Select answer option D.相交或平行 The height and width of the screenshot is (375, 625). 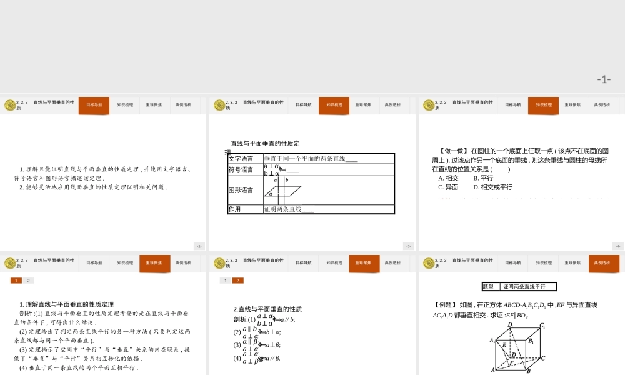coord(494,187)
